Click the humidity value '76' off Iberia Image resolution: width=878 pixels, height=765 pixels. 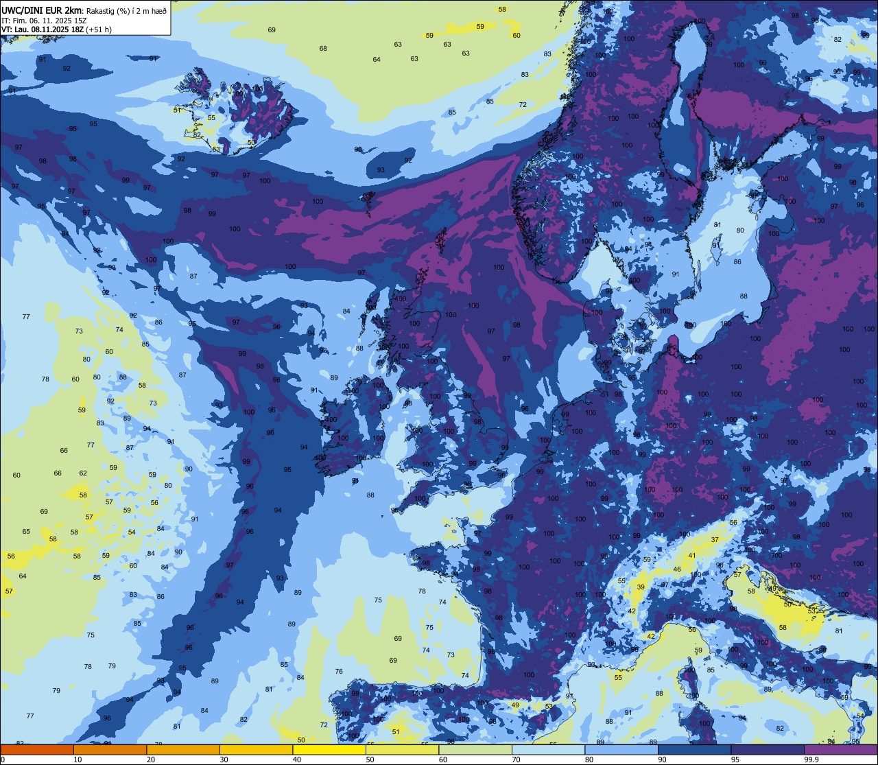click(x=339, y=671)
